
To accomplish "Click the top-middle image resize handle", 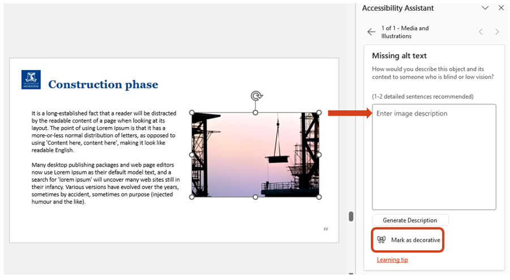I will (x=255, y=112).
